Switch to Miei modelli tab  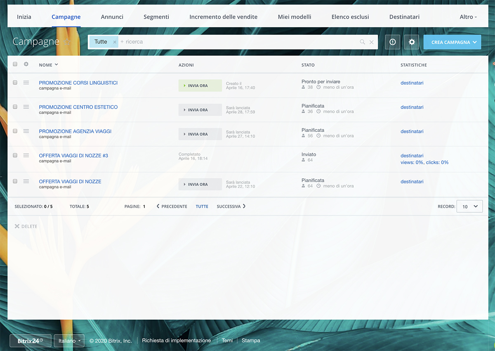(295, 17)
